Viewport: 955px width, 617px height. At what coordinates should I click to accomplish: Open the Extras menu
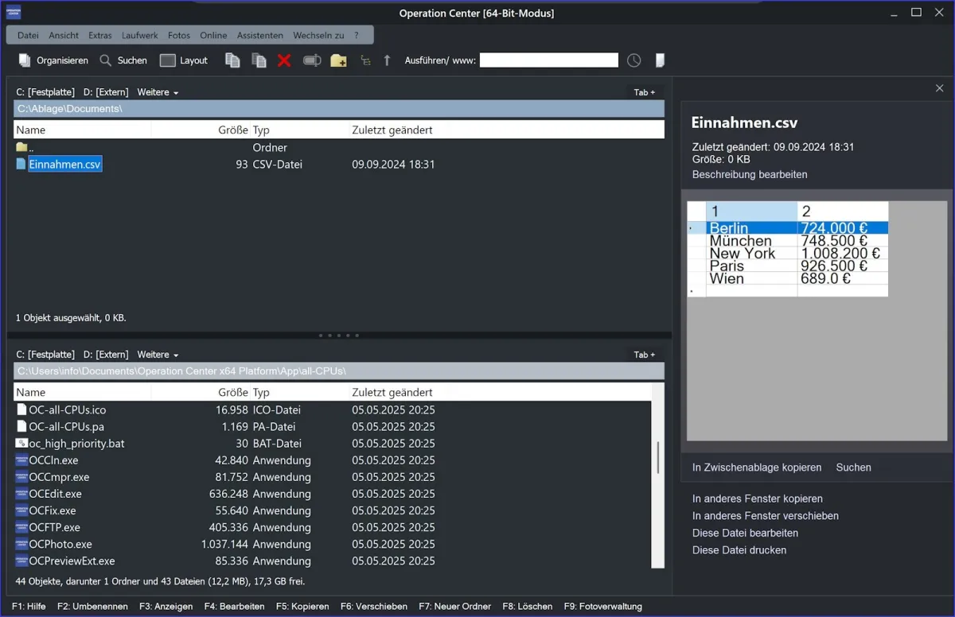[x=100, y=35]
